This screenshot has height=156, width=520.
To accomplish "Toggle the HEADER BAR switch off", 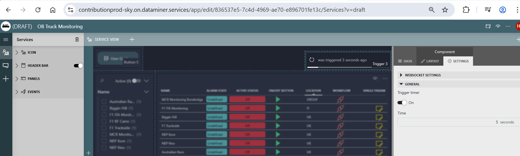I will coord(78,66).
